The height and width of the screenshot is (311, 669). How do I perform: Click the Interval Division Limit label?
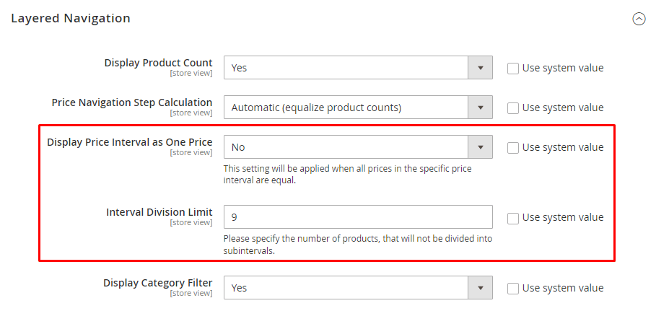click(x=159, y=212)
